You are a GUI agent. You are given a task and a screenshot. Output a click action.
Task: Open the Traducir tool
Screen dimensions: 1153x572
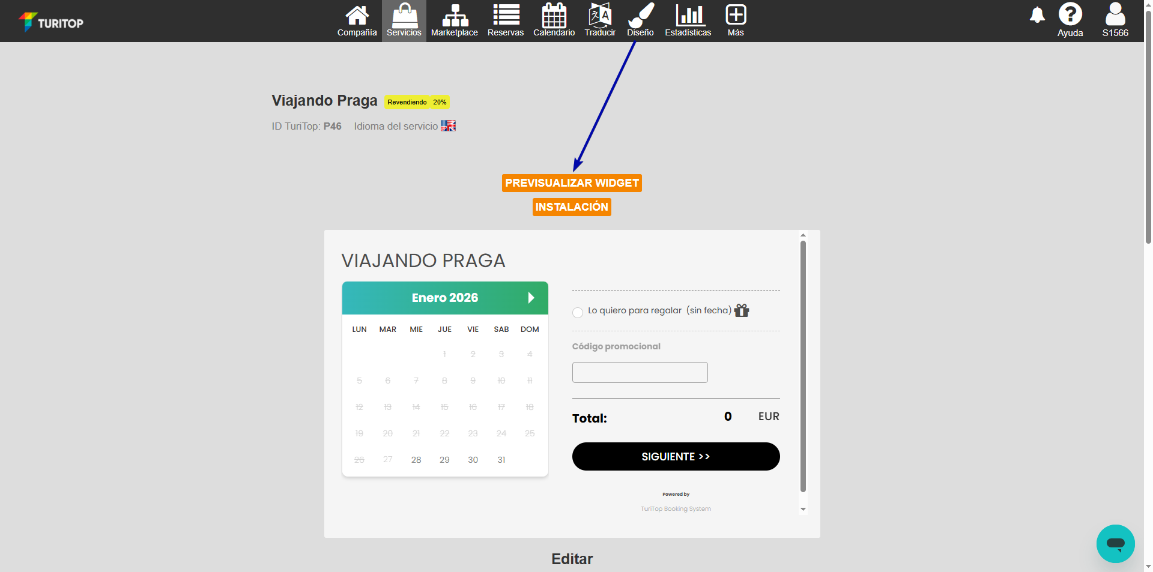pos(600,21)
